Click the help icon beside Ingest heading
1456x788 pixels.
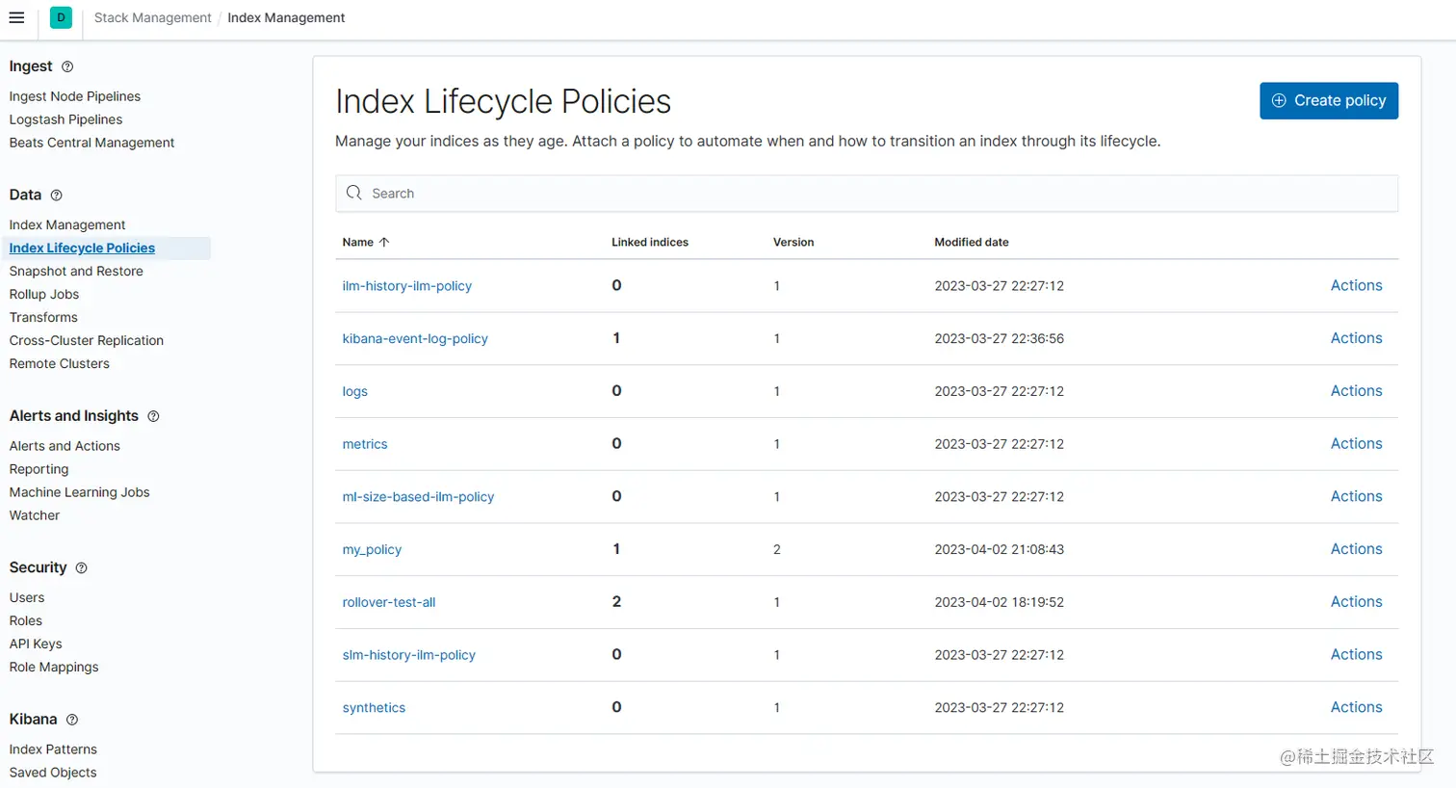click(66, 66)
